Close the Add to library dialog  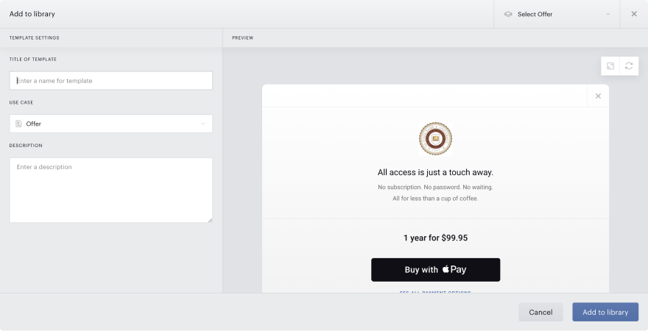click(x=634, y=14)
